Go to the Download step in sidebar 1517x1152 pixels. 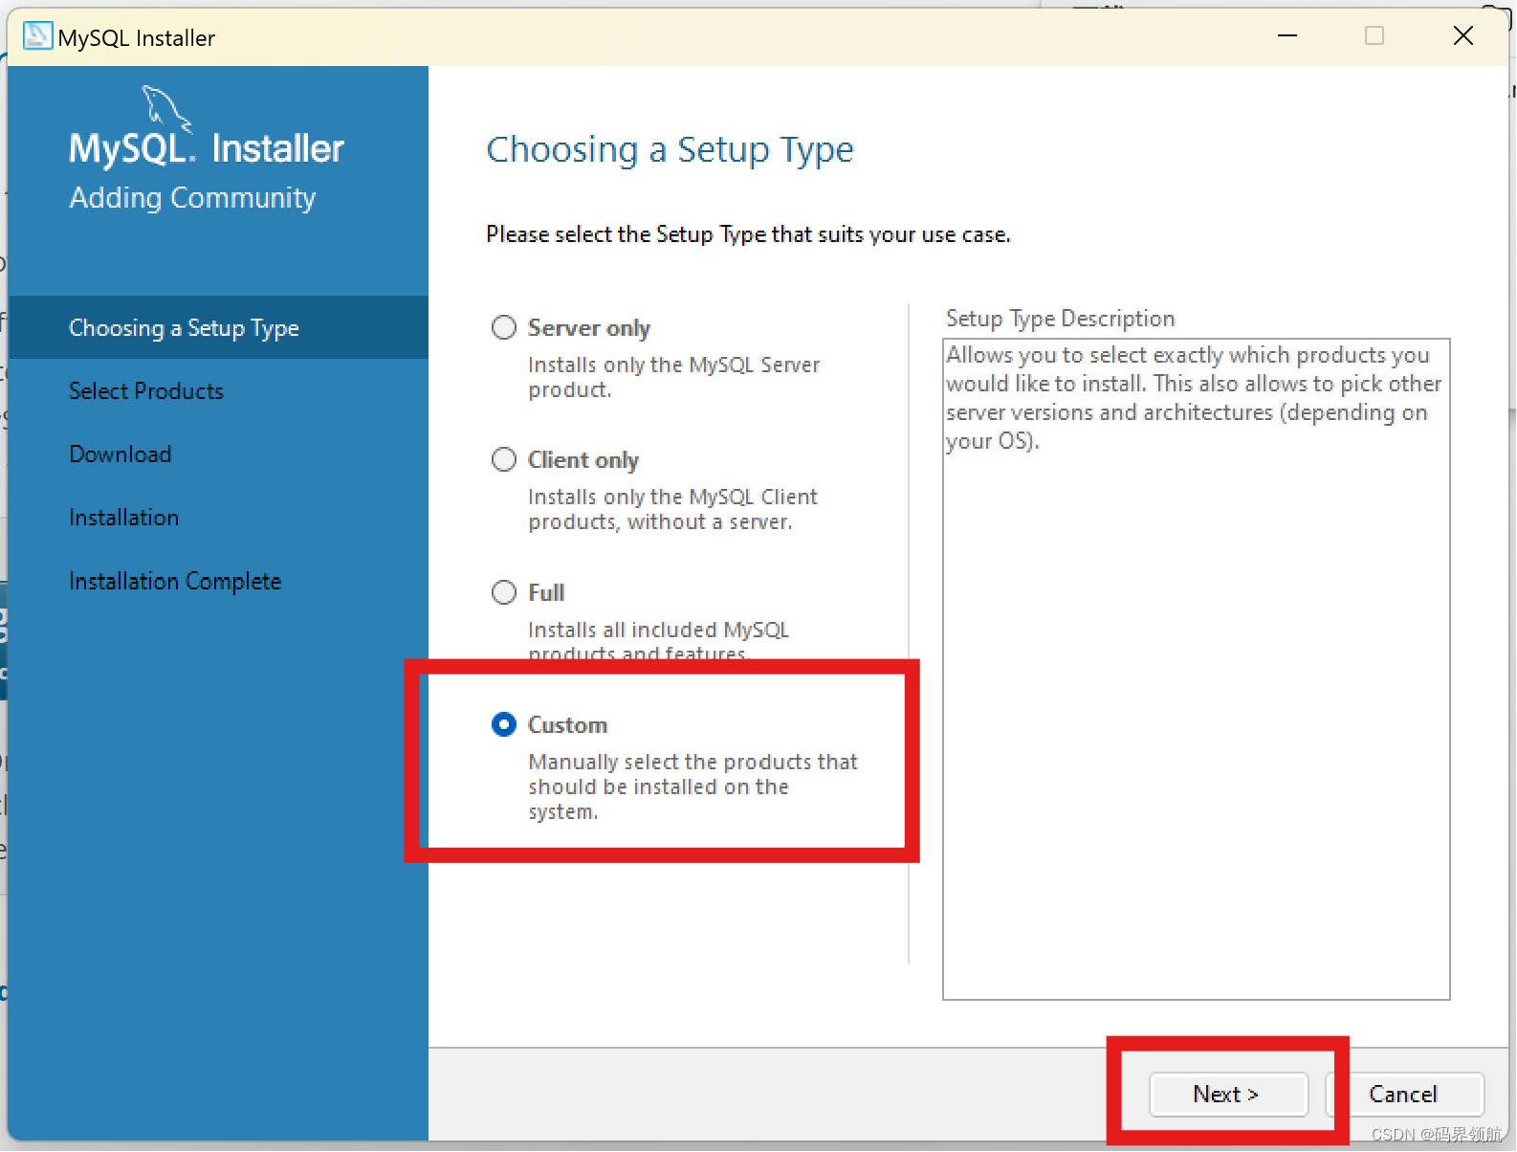(x=121, y=454)
